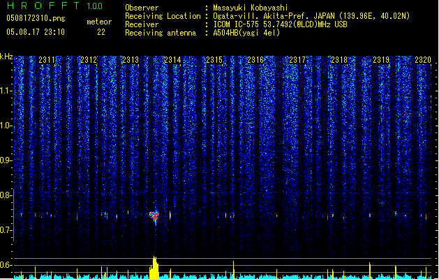Click the 0.7 frequency axis label
Screen dimensions: 439x279
click(6, 230)
